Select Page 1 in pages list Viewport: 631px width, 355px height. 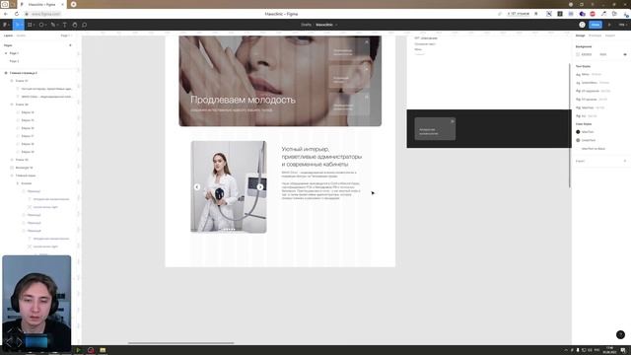(14, 53)
